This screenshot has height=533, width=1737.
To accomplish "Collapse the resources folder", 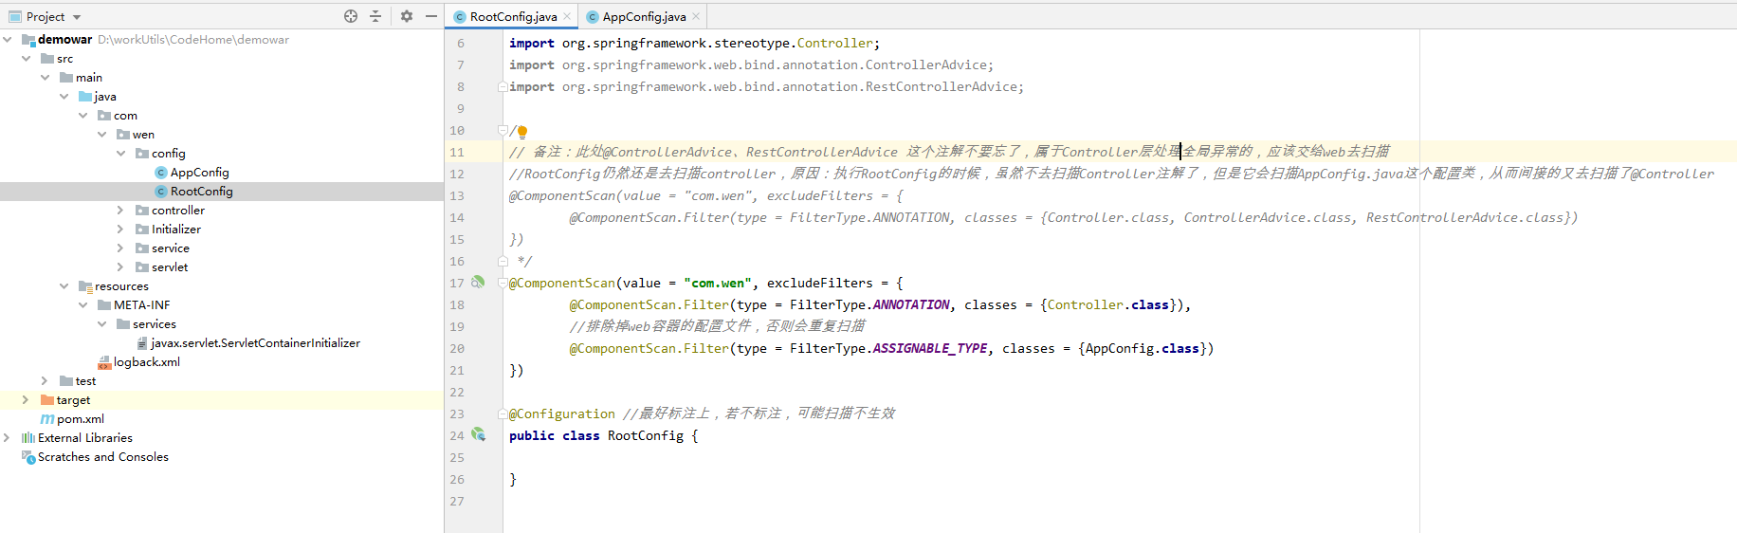I will coord(64,286).
